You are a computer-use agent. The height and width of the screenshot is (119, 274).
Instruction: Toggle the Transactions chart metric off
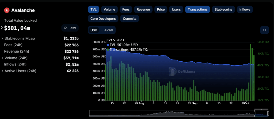coord(198,9)
